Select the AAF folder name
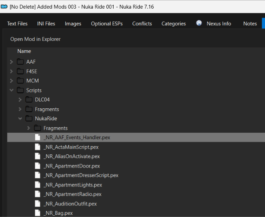This screenshot has height=217, width=265. click(31, 62)
